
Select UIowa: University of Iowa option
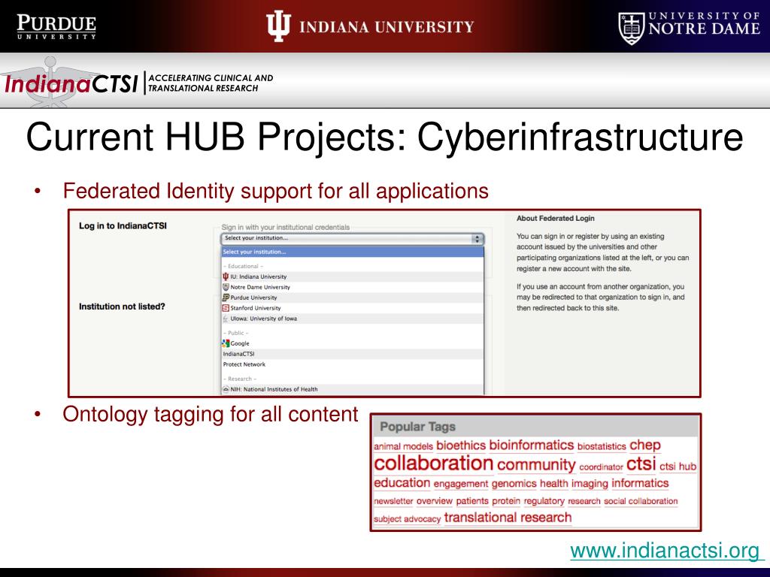(x=352, y=319)
